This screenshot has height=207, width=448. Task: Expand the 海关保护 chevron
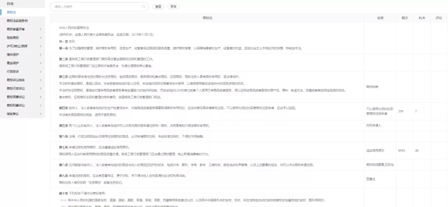[x=41, y=55]
